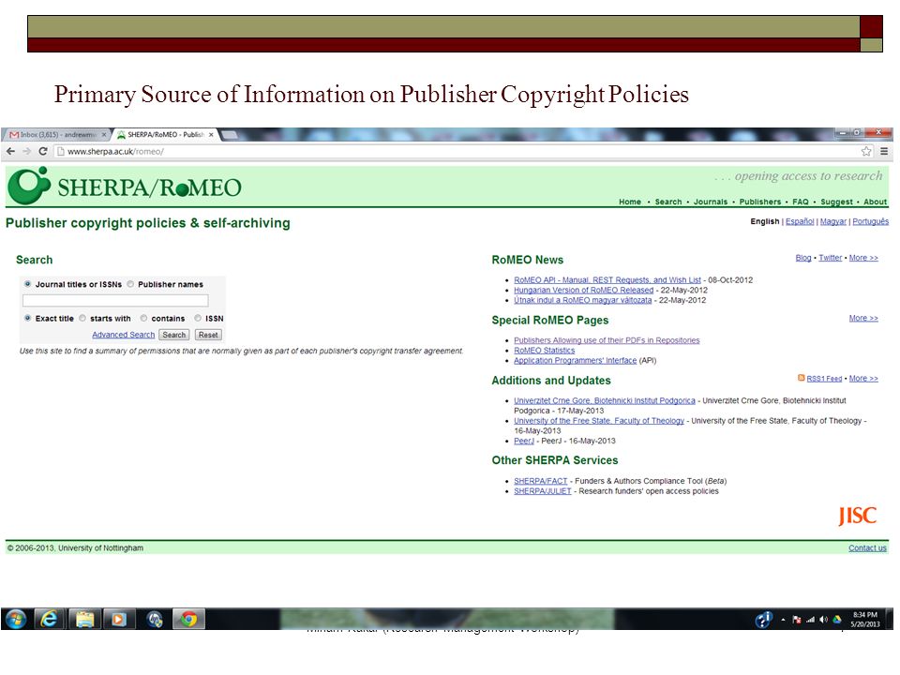Image resolution: width=900 pixels, height=675 pixels.
Task: Choose Exact title radio option
Action: pyautogui.click(x=27, y=318)
